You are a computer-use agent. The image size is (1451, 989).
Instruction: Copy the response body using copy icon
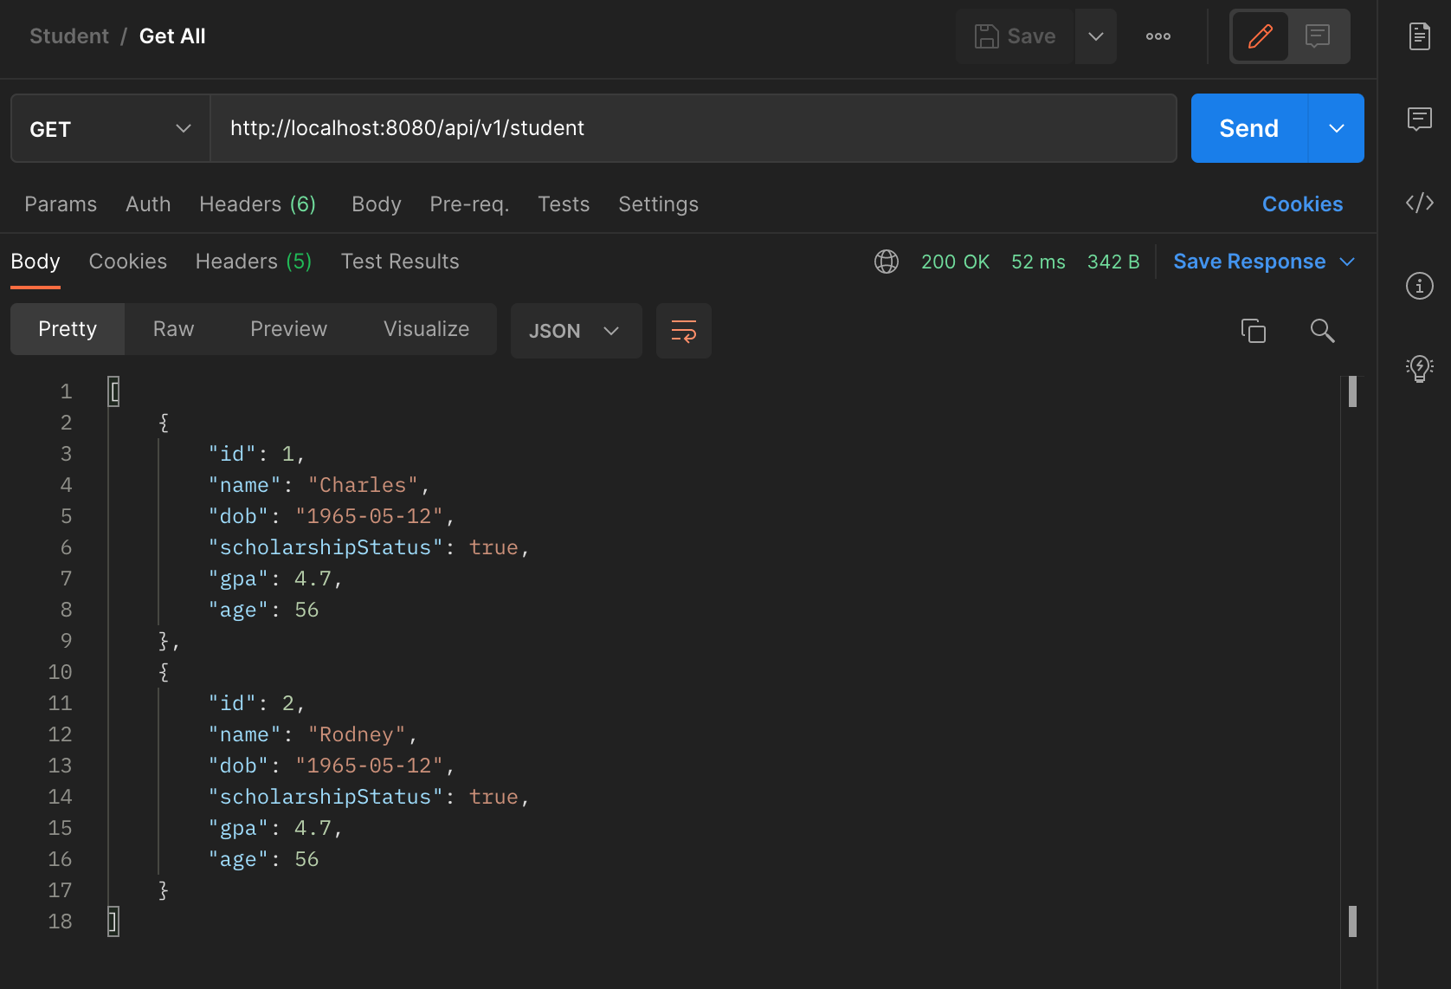1254,331
